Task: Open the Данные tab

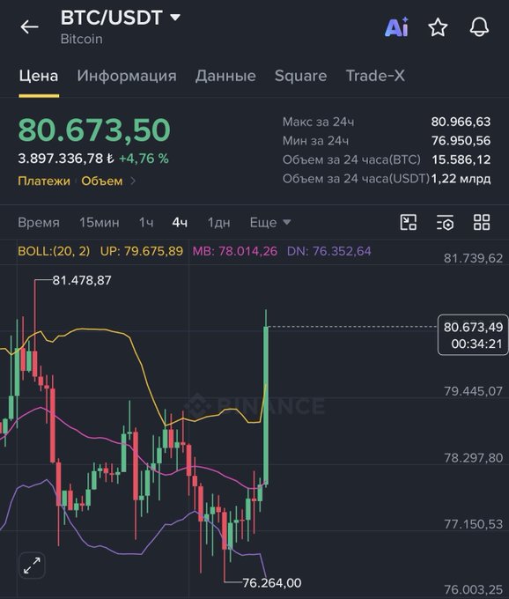Action: [225, 76]
